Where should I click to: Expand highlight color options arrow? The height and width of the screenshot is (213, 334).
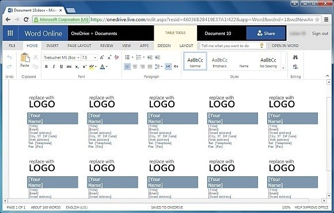coord(96,67)
